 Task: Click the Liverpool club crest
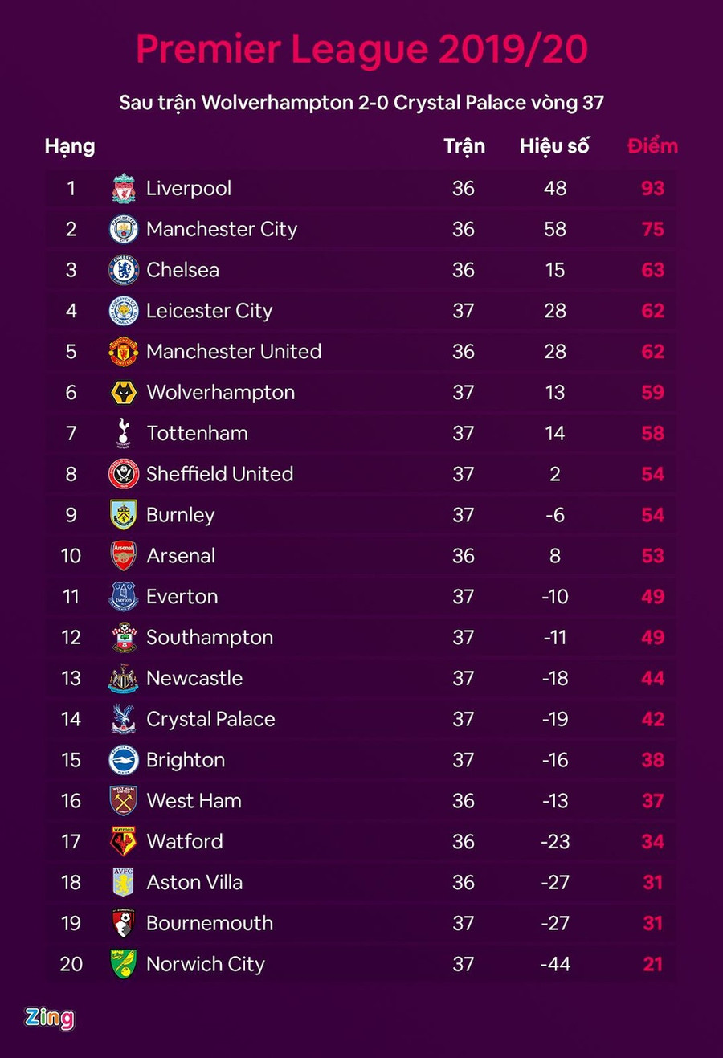pos(124,189)
